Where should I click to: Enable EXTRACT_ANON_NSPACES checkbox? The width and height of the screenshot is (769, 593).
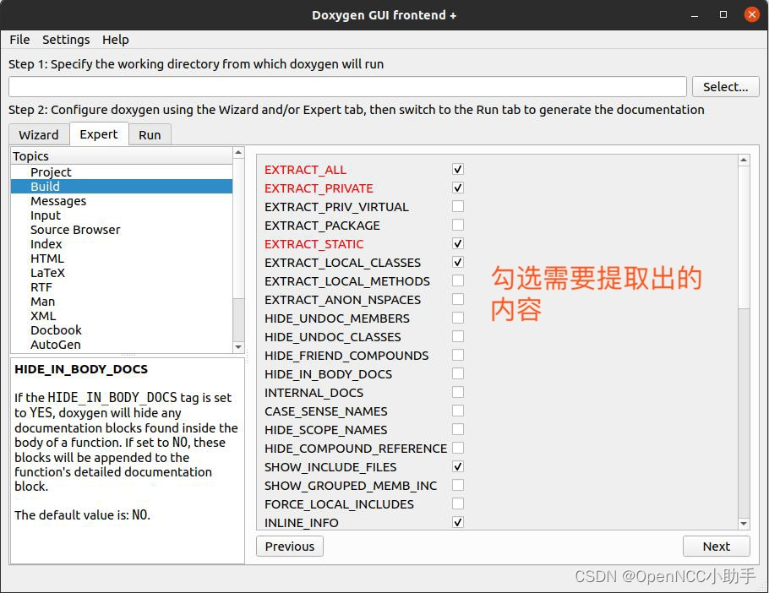point(457,299)
